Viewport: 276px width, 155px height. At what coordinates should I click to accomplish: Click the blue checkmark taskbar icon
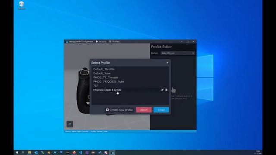coord(100,152)
